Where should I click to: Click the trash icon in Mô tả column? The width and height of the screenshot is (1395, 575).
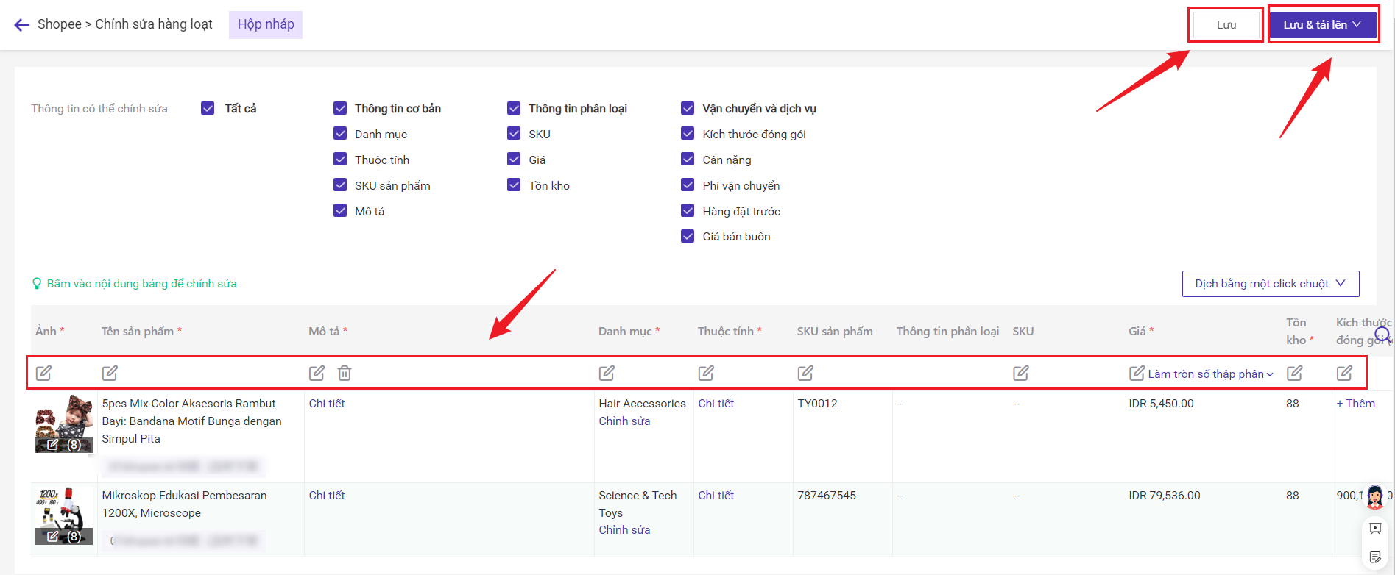pyautogui.click(x=345, y=374)
